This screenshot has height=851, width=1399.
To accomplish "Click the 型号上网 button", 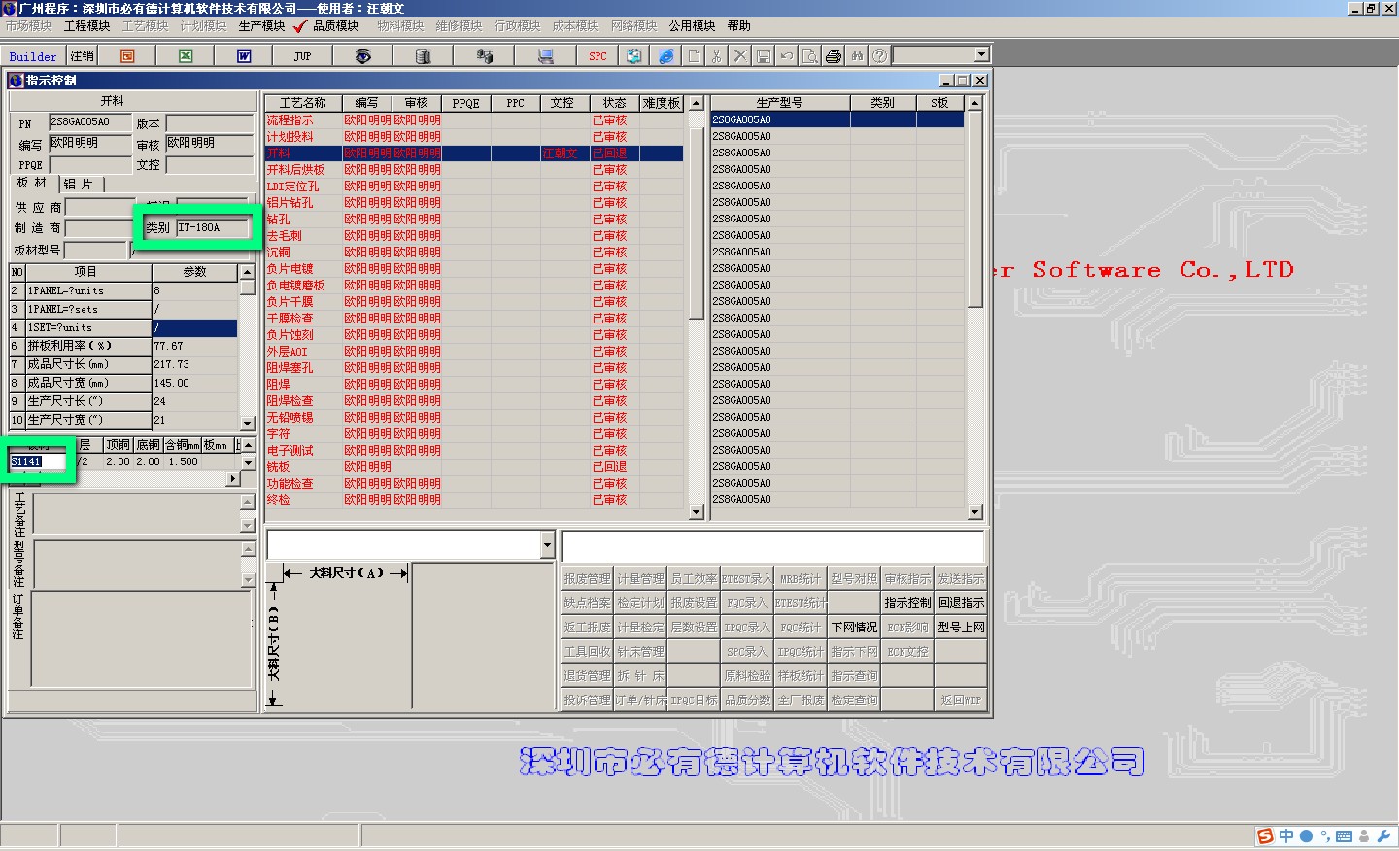I will tap(961, 627).
